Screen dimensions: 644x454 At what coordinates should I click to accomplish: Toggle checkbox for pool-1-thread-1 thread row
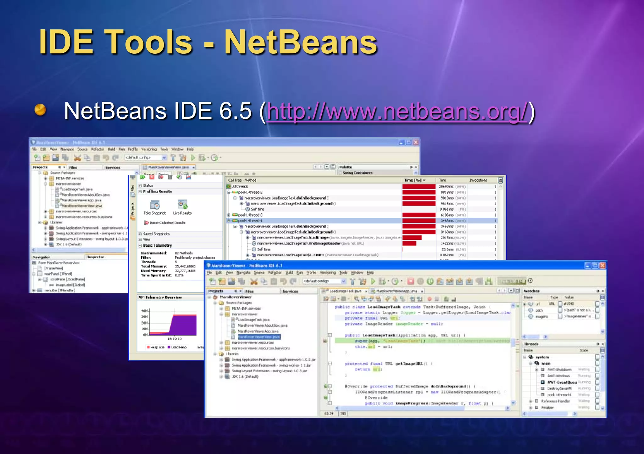(x=597, y=395)
